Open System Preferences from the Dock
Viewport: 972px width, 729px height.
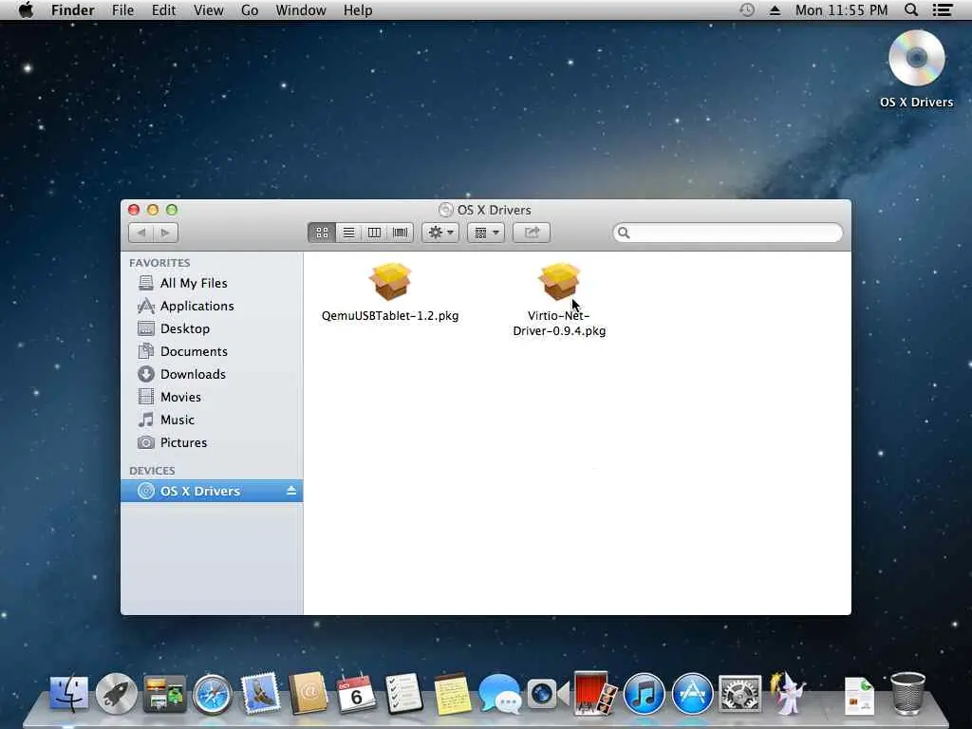[x=739, y=693]
